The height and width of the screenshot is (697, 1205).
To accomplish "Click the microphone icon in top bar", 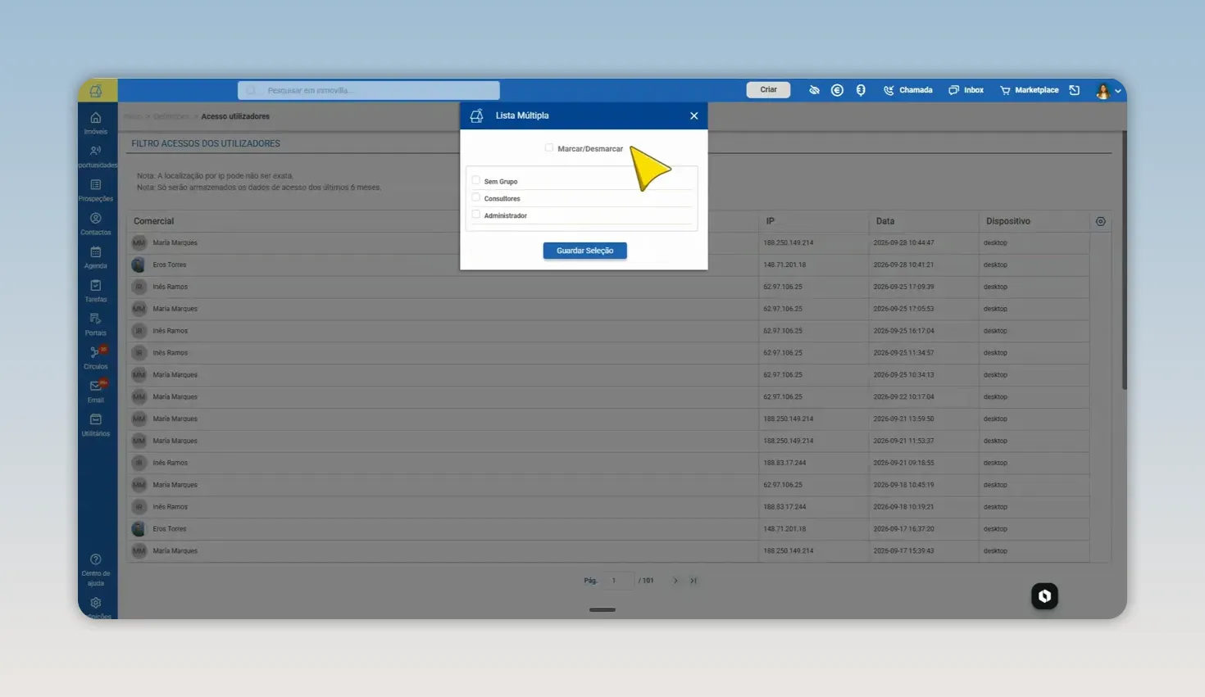I will coord(861,90).
